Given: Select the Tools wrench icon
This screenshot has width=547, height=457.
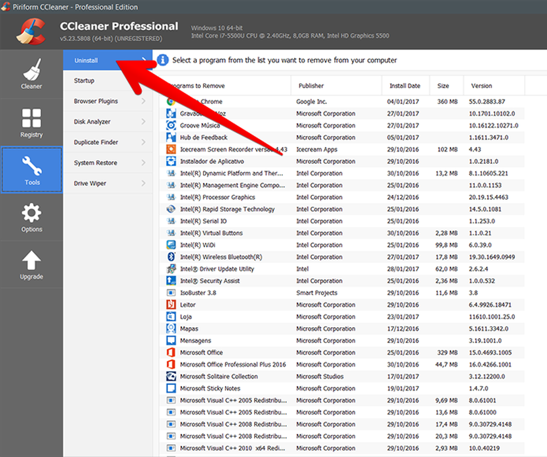Looking at the screenshot, I should click(32, 167).
